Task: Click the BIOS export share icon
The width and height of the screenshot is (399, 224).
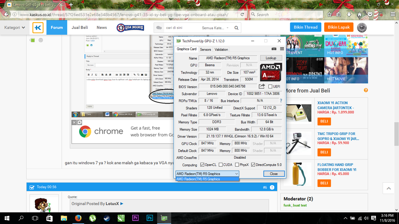Action: pos(262,86)
